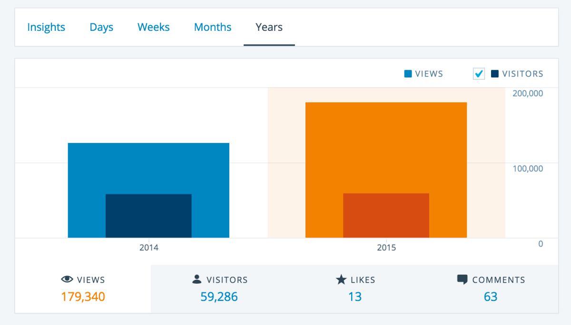This screenshot has height=325, width=571.
Task: Click the 59,286 visitors count
Action: tap(219, 297)
